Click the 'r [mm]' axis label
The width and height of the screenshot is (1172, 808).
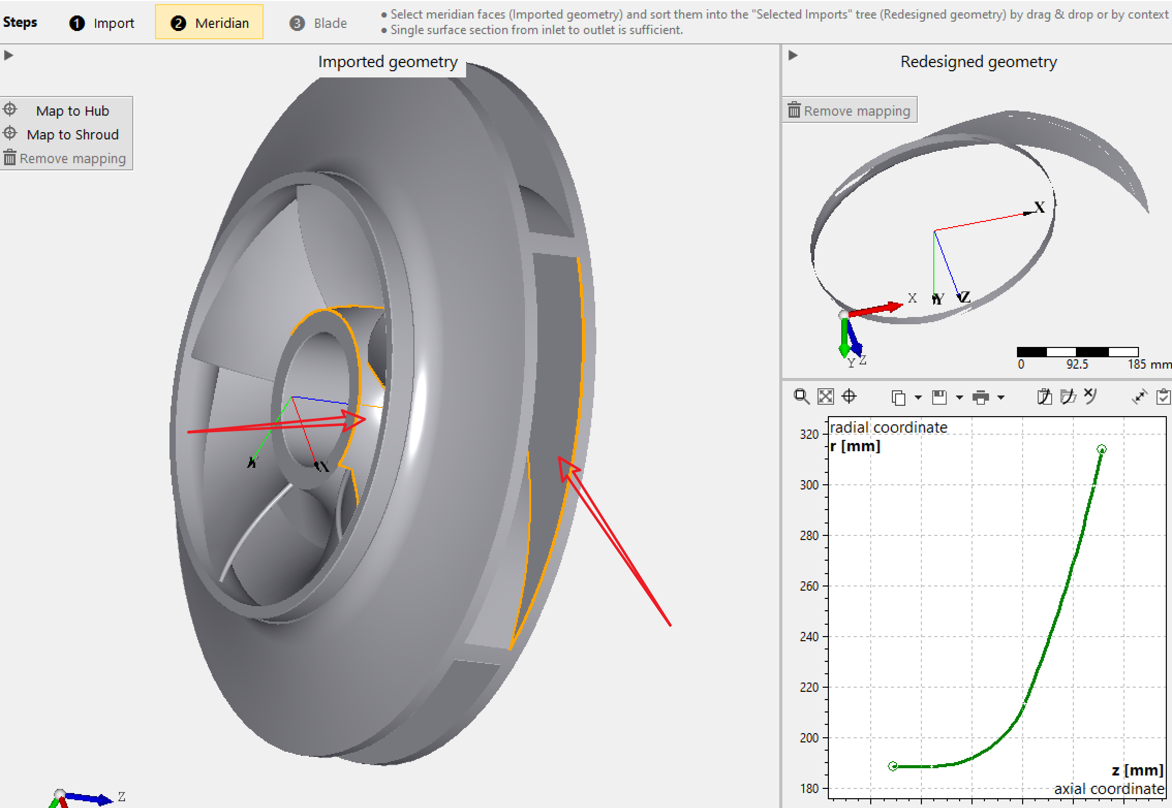tap(855, 446)
